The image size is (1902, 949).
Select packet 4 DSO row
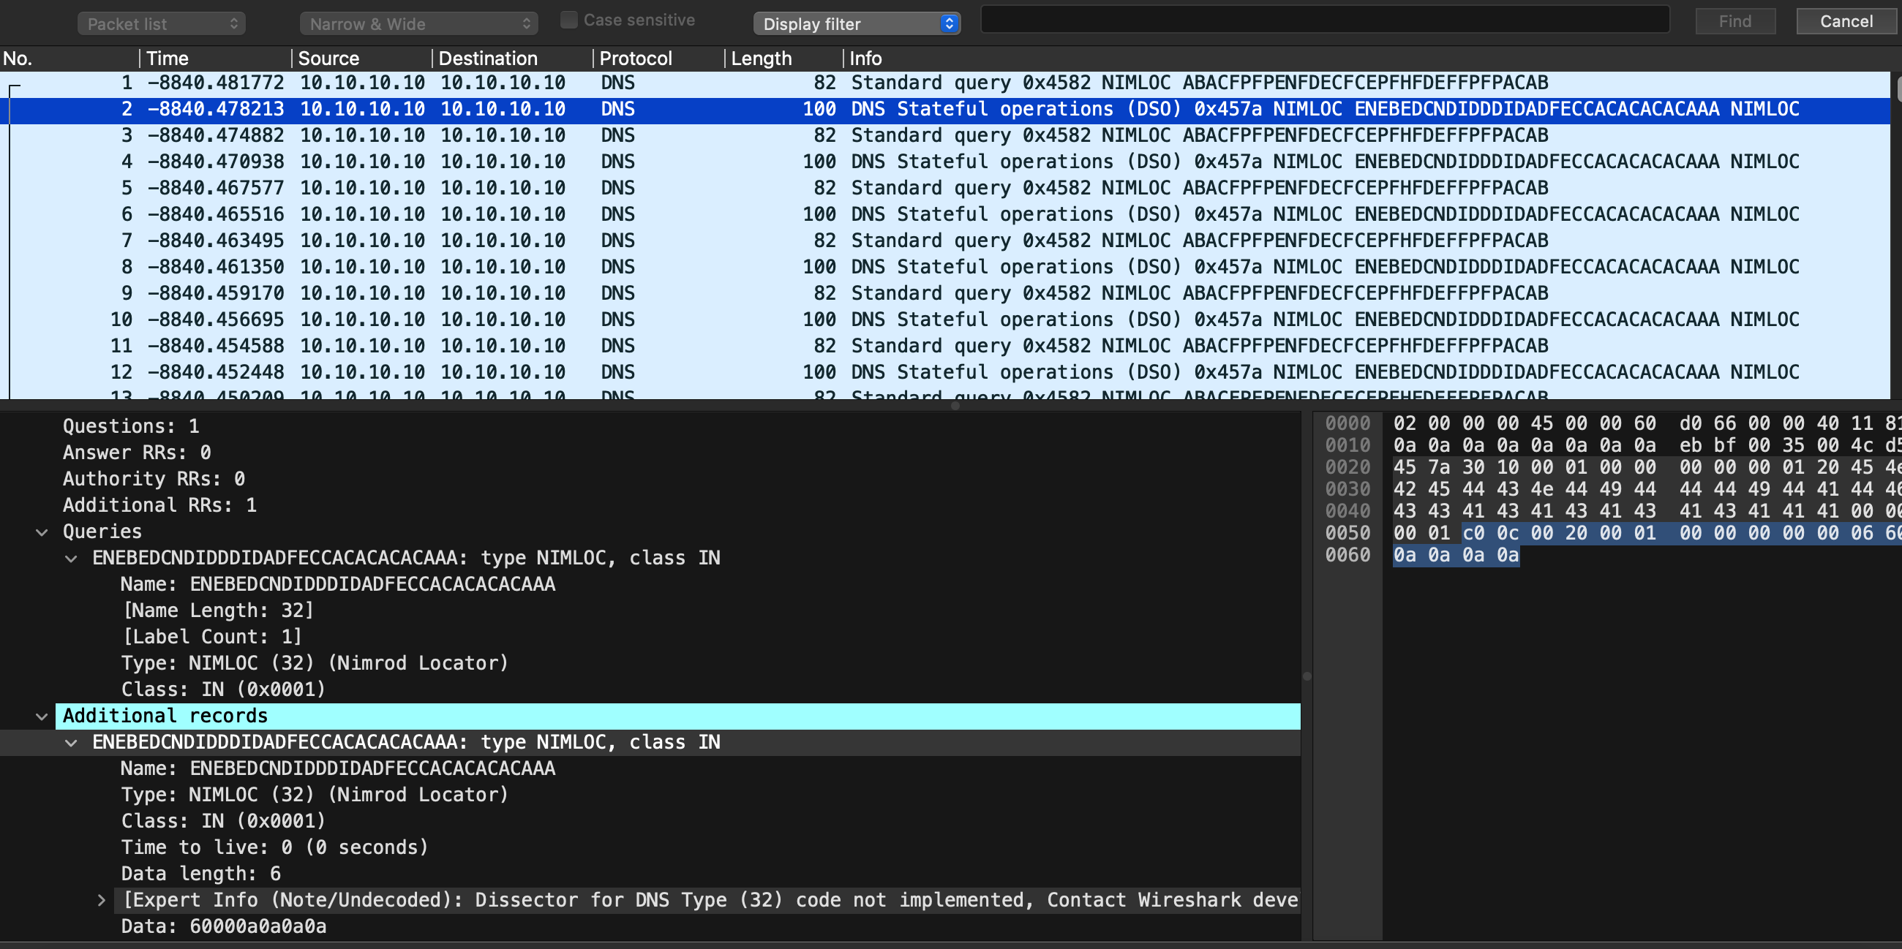point(945,162)
